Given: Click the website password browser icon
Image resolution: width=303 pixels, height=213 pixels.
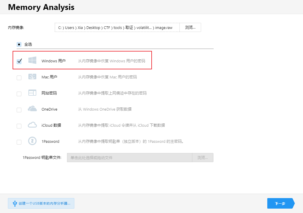Looking at the screenshot, I should (32, 93).
